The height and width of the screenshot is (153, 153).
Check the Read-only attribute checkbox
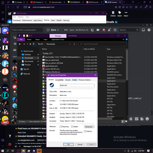click(61, 127)
